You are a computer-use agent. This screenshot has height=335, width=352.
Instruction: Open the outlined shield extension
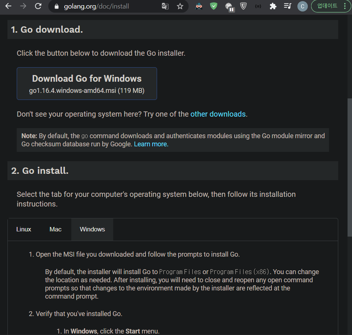coord(243,6)
